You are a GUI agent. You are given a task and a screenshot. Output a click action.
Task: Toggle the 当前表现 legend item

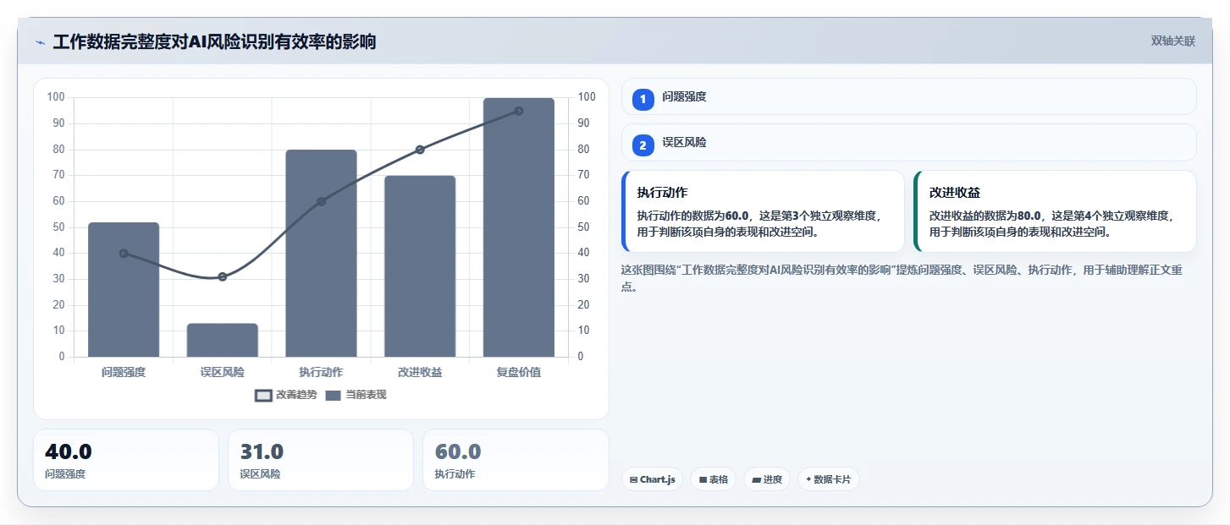coord(356,395)
